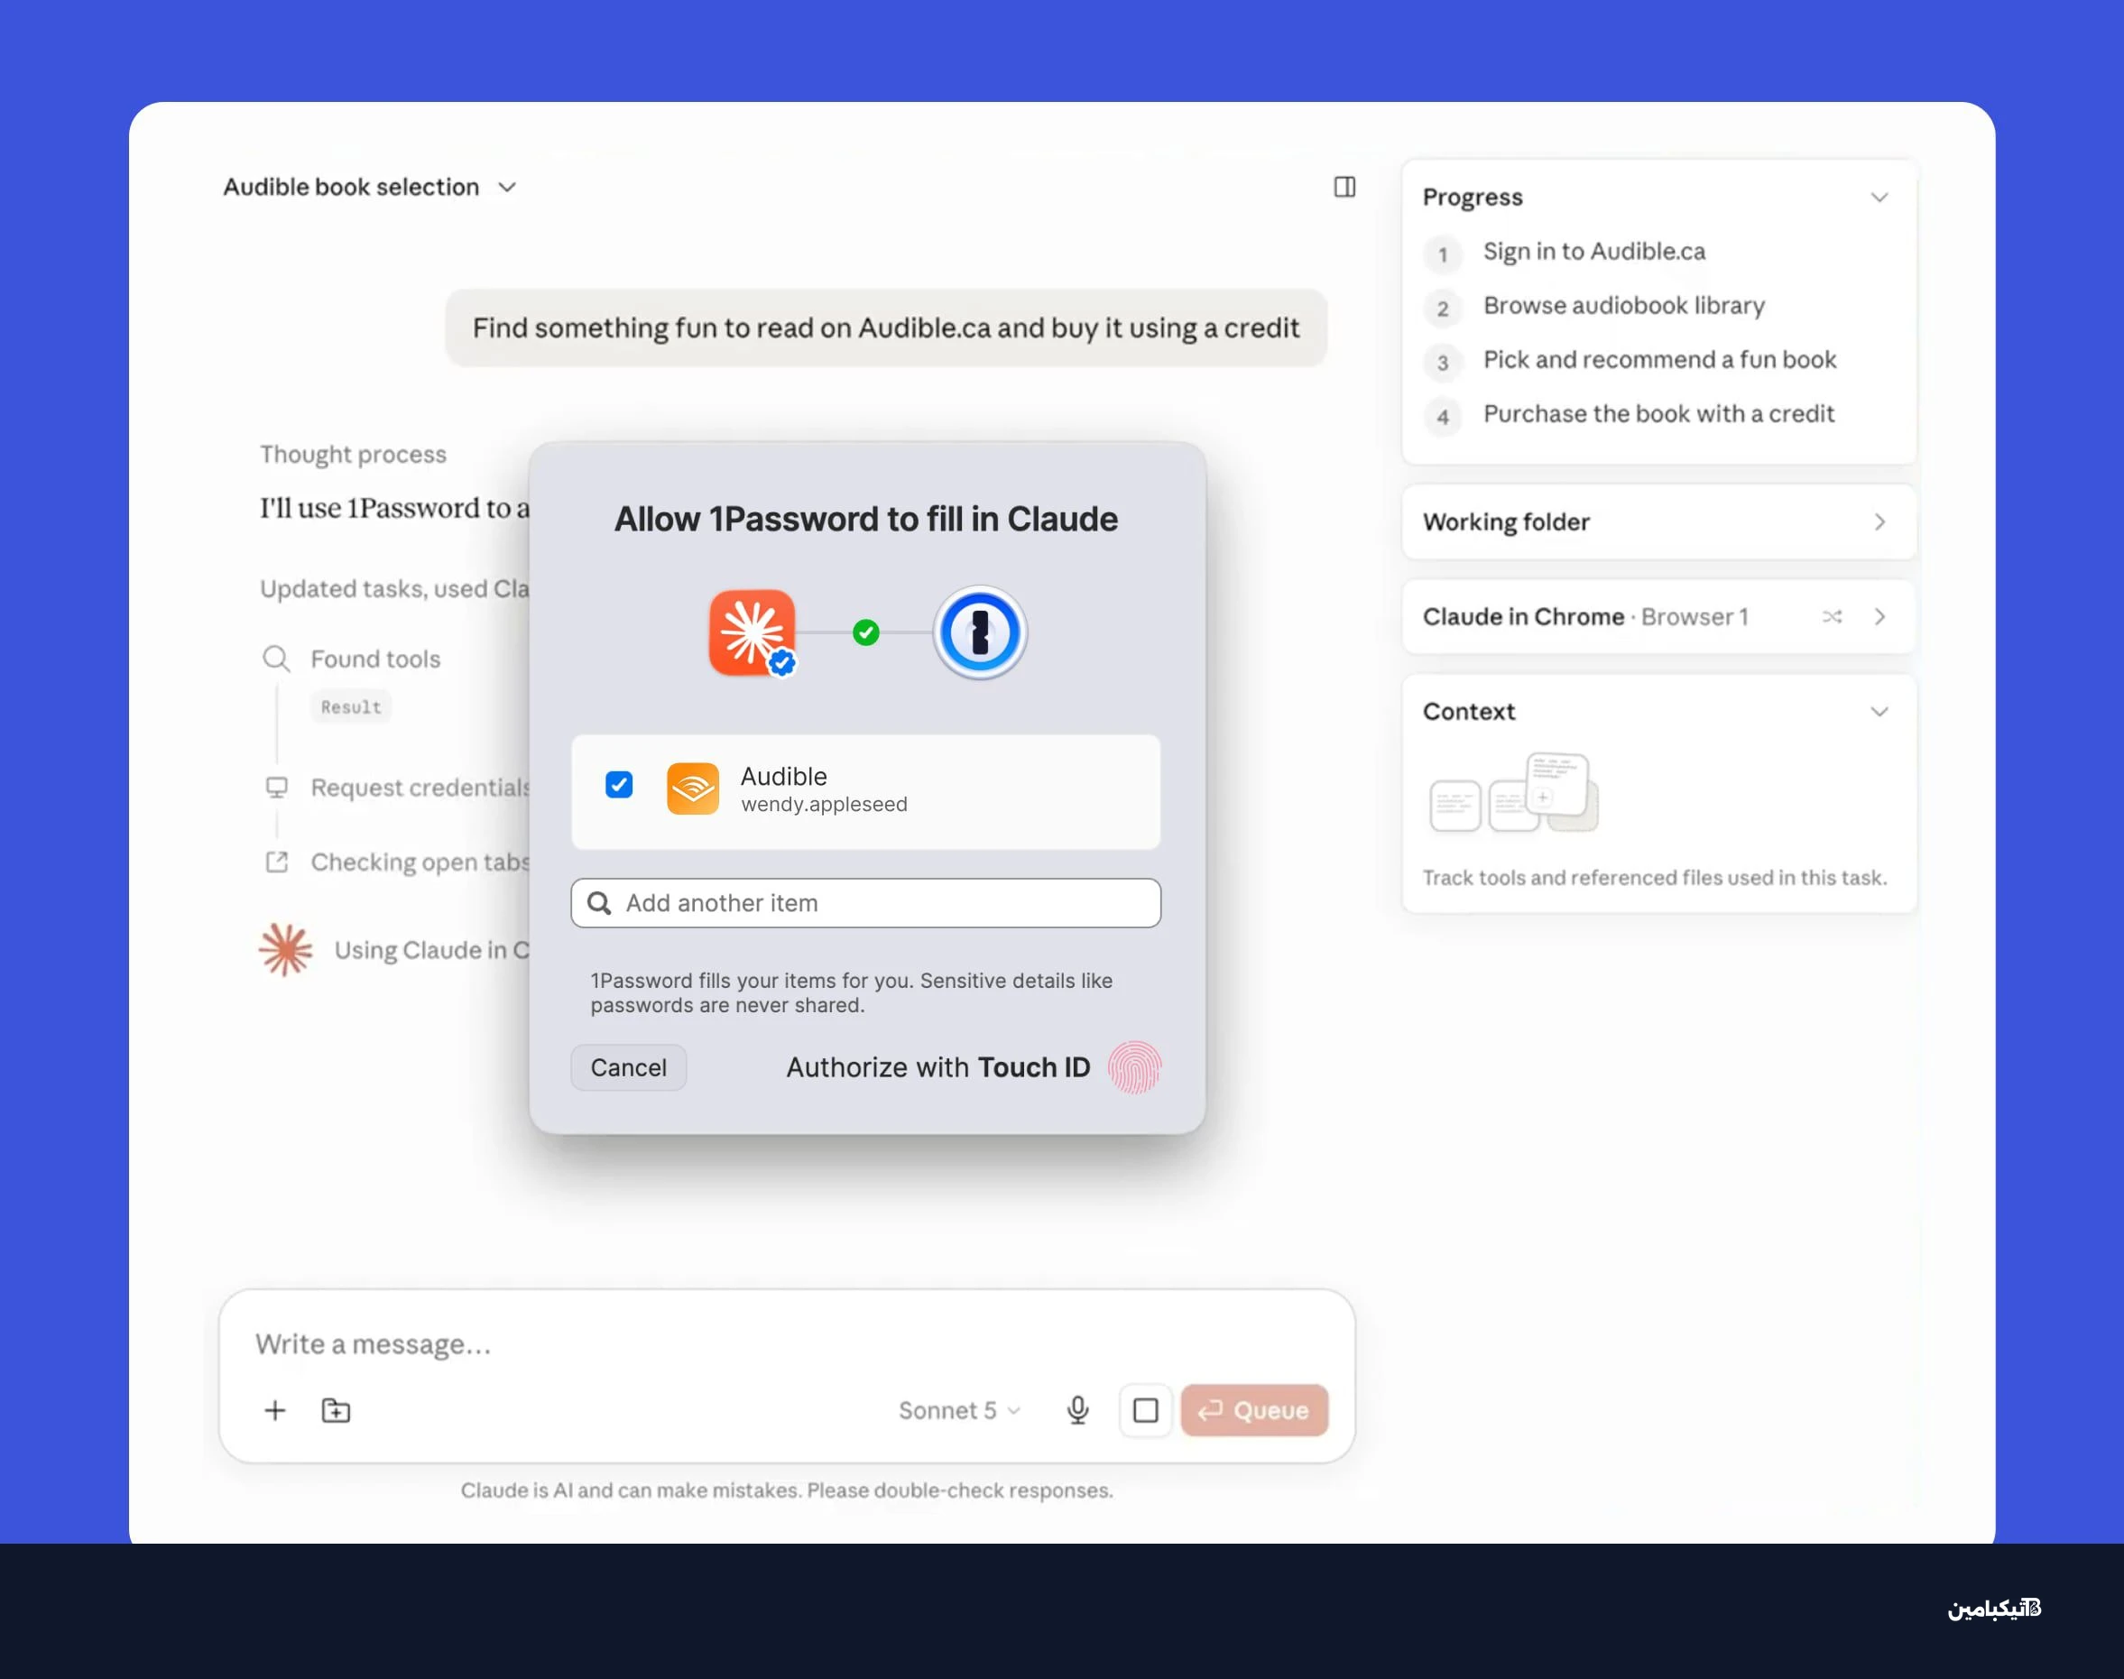Click the 1Password app icon
Viewport: 2124px width, 1679px height.
click(979, 632)
